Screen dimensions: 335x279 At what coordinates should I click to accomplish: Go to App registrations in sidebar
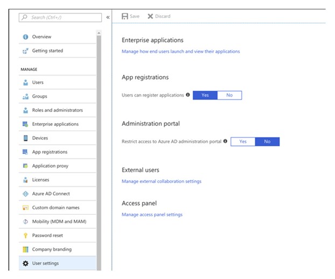click(50, 152)
